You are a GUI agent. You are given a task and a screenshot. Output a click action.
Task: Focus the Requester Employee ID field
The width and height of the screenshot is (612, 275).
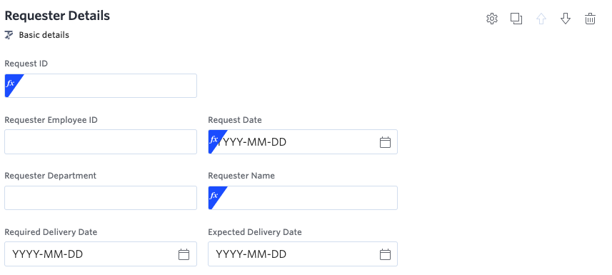[x=101, y=142]
